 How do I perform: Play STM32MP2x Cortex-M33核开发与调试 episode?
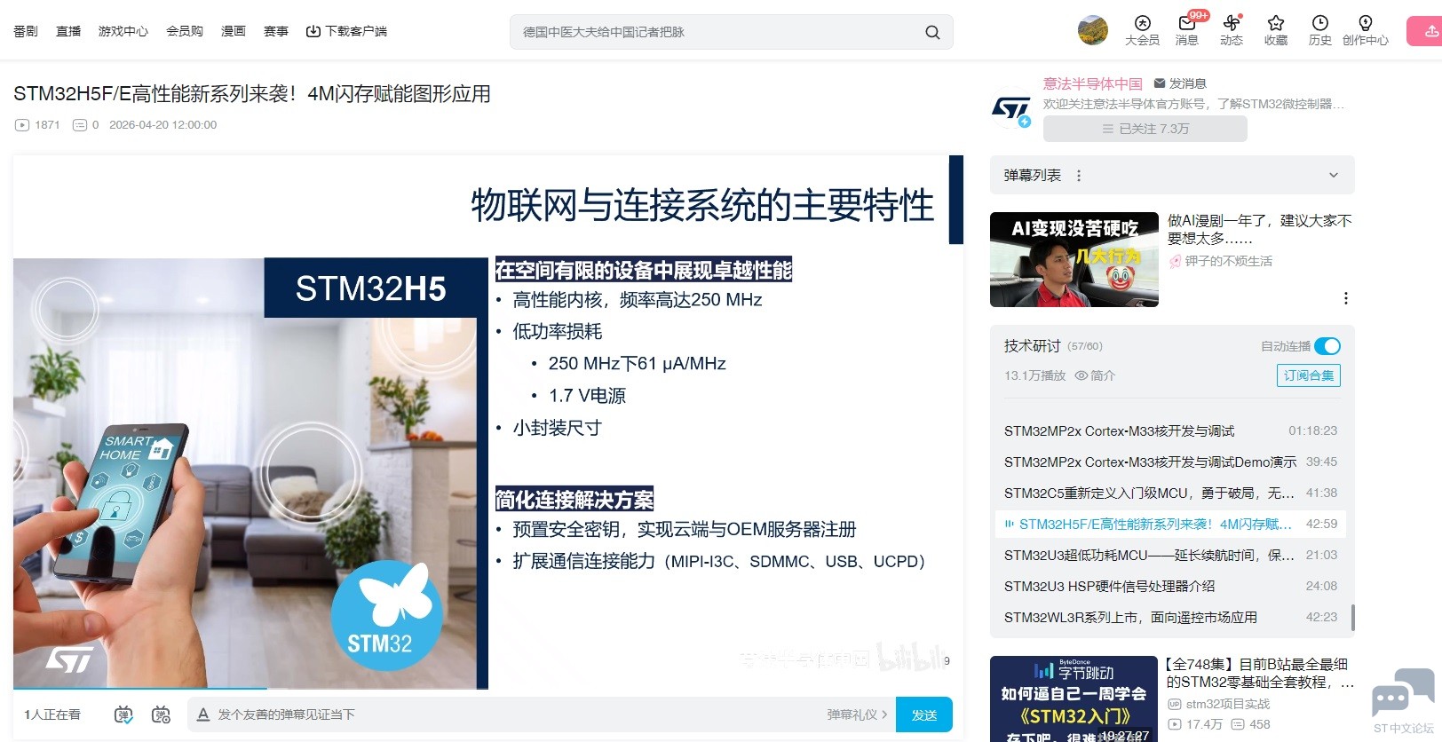click(1170, 431)
